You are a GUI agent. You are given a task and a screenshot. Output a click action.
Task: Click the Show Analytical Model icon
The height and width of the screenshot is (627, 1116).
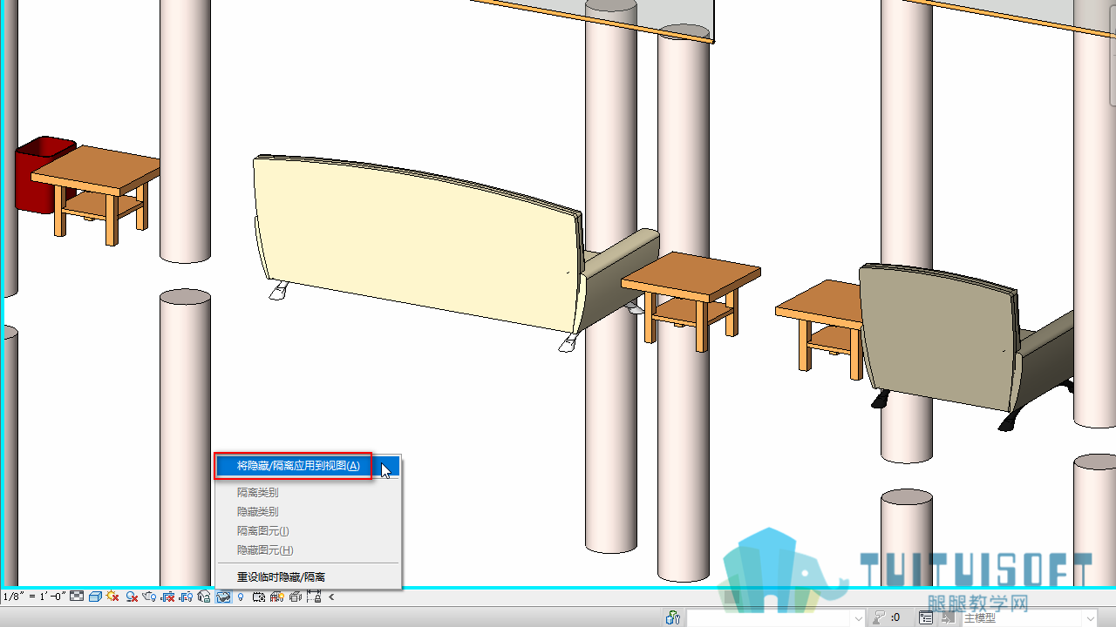tap(277, 597)
